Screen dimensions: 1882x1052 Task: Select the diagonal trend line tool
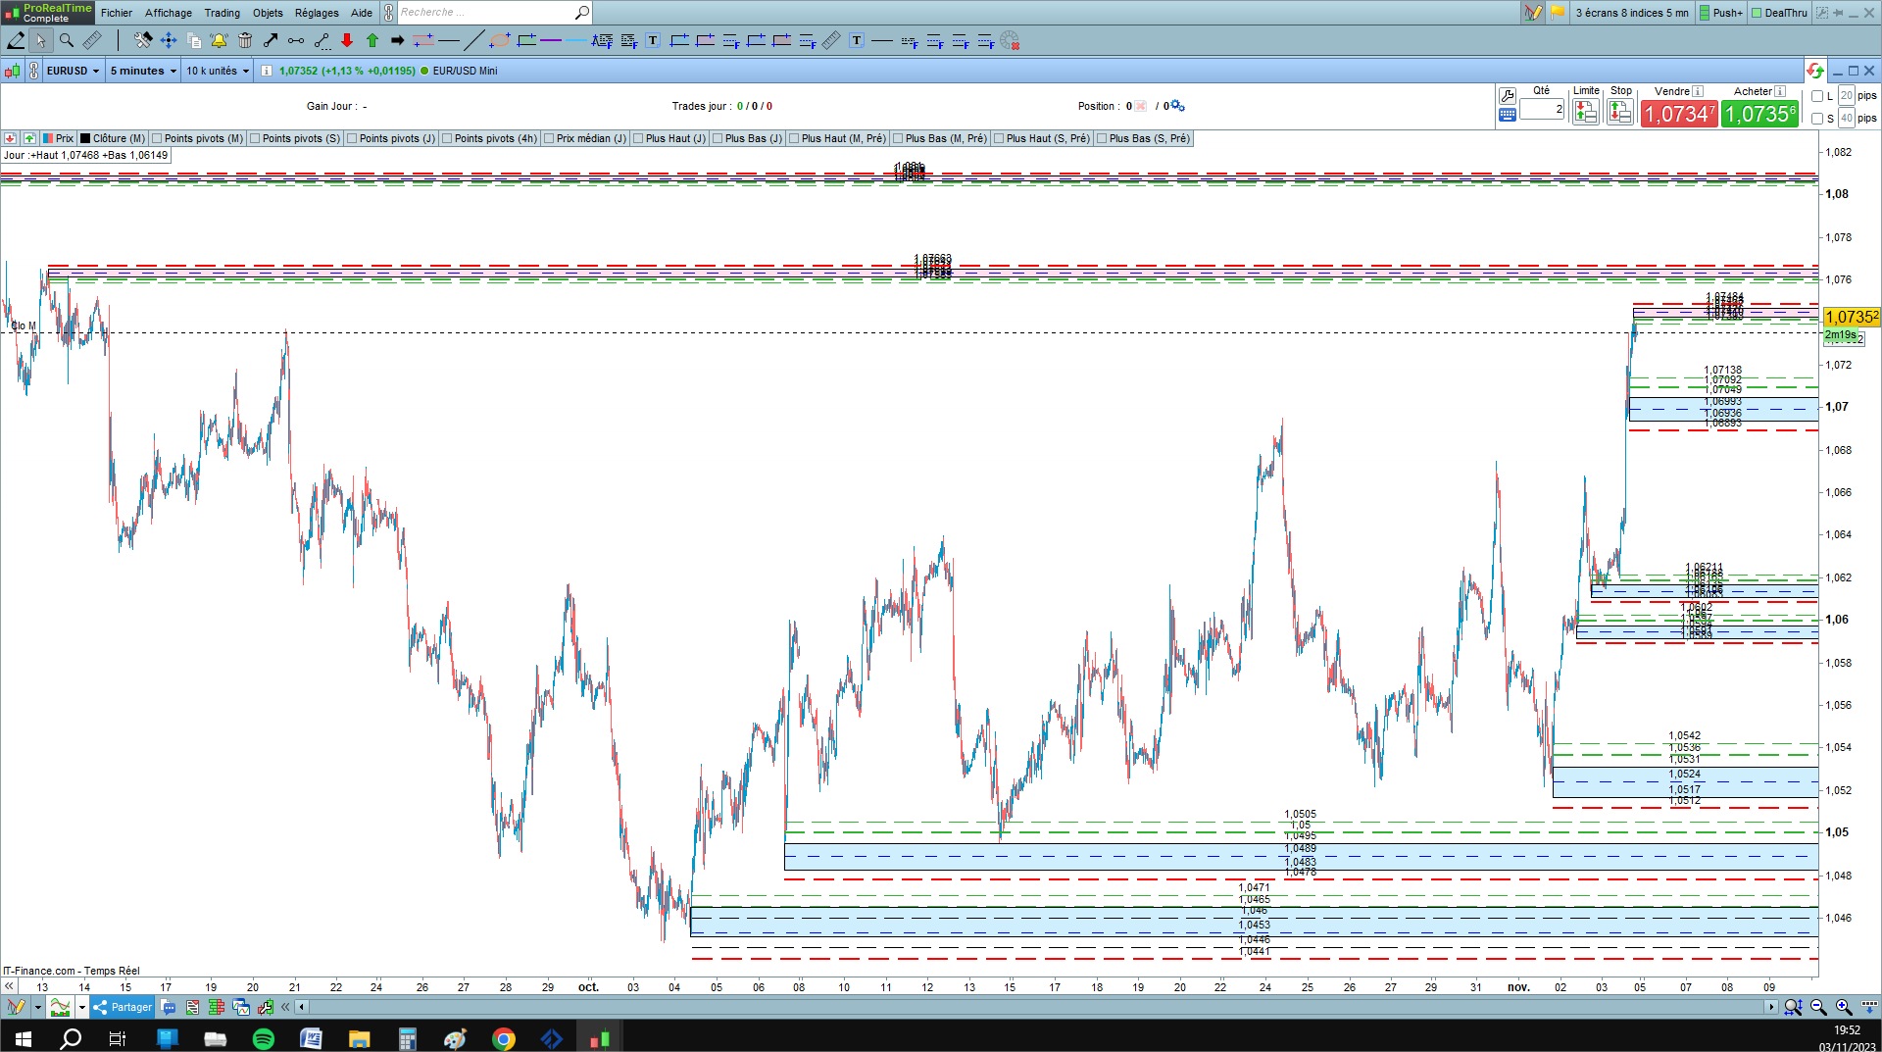pos(473,40)
